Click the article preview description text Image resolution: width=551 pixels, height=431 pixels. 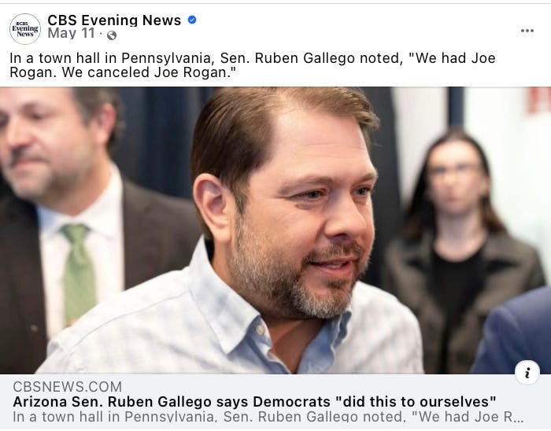point(268,417)
